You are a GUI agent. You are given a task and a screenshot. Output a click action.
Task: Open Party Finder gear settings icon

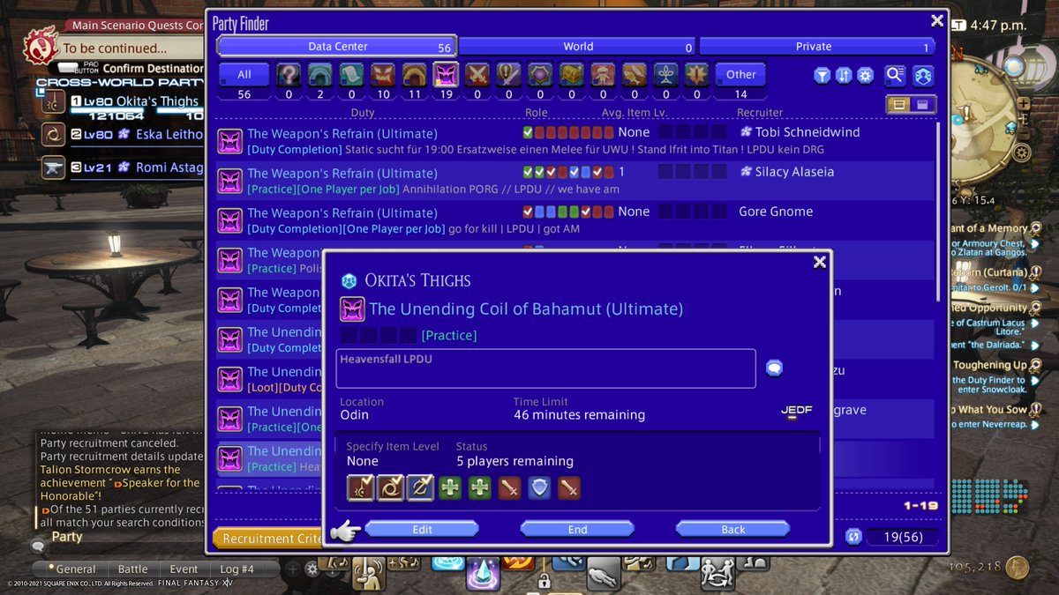click(x=865, y=76)
